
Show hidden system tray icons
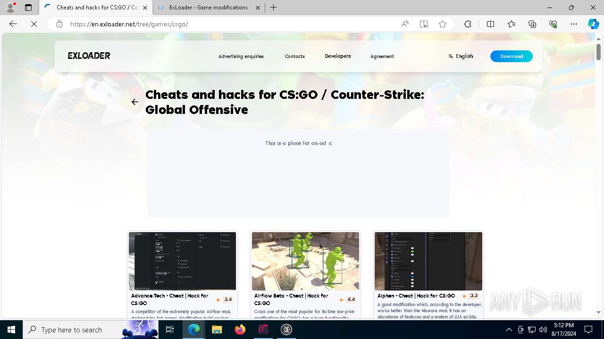coord(509,330)
